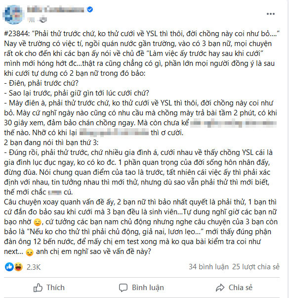Click the blue like reaction icon
The width and height of the screenshot is (289, 298).
coord(9,267)
